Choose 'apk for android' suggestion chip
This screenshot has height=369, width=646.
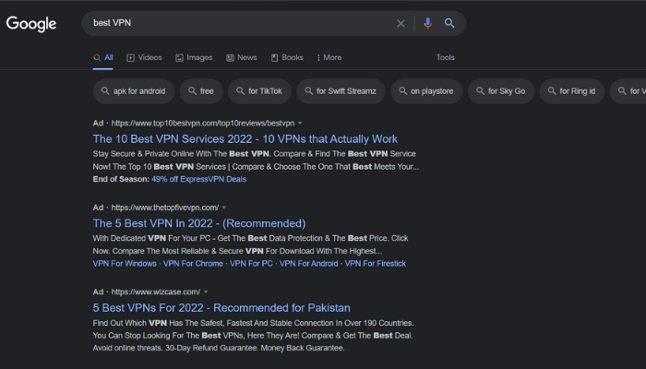coord(134,91)
